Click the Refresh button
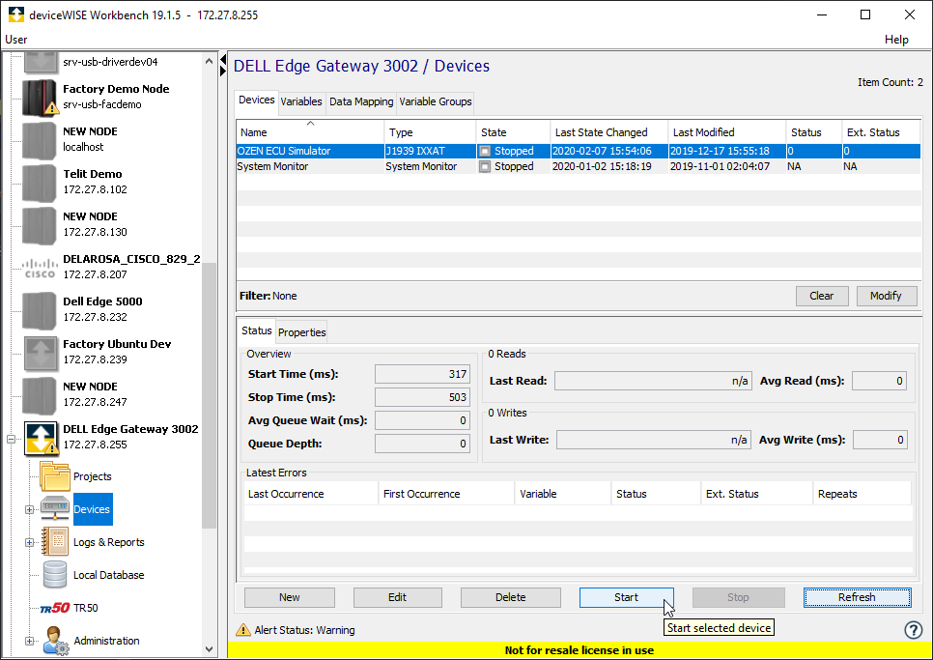The image size is (933, 660). [857, 597]
